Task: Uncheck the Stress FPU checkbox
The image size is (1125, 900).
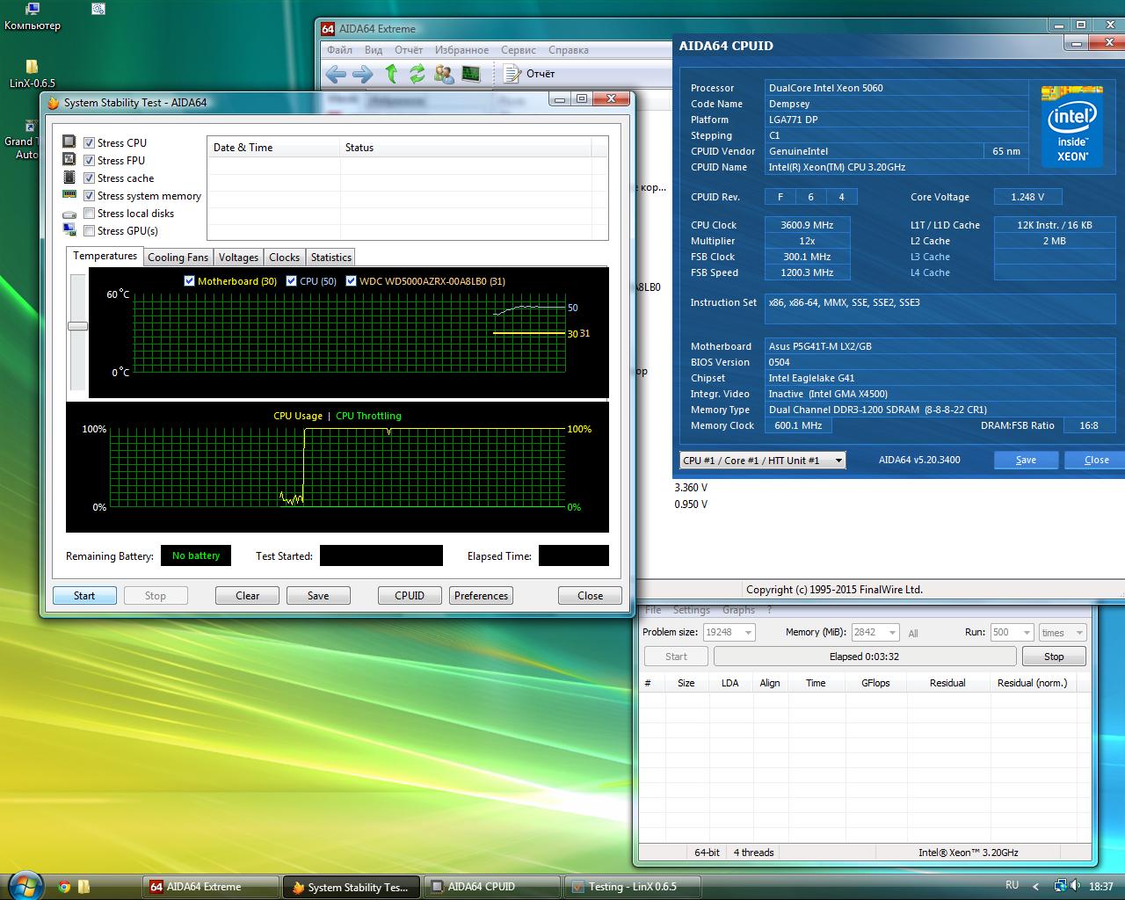Action: [89, 161]
